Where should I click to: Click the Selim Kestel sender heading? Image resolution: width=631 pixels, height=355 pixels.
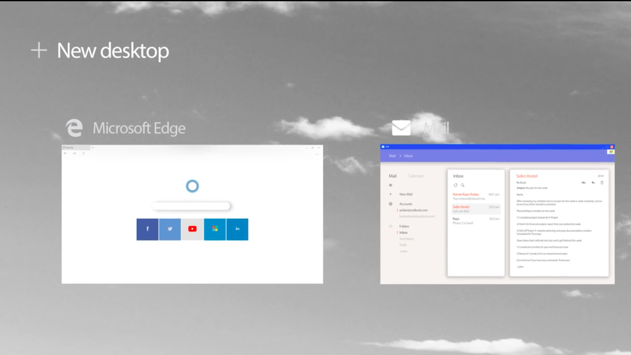pos(527,176)
